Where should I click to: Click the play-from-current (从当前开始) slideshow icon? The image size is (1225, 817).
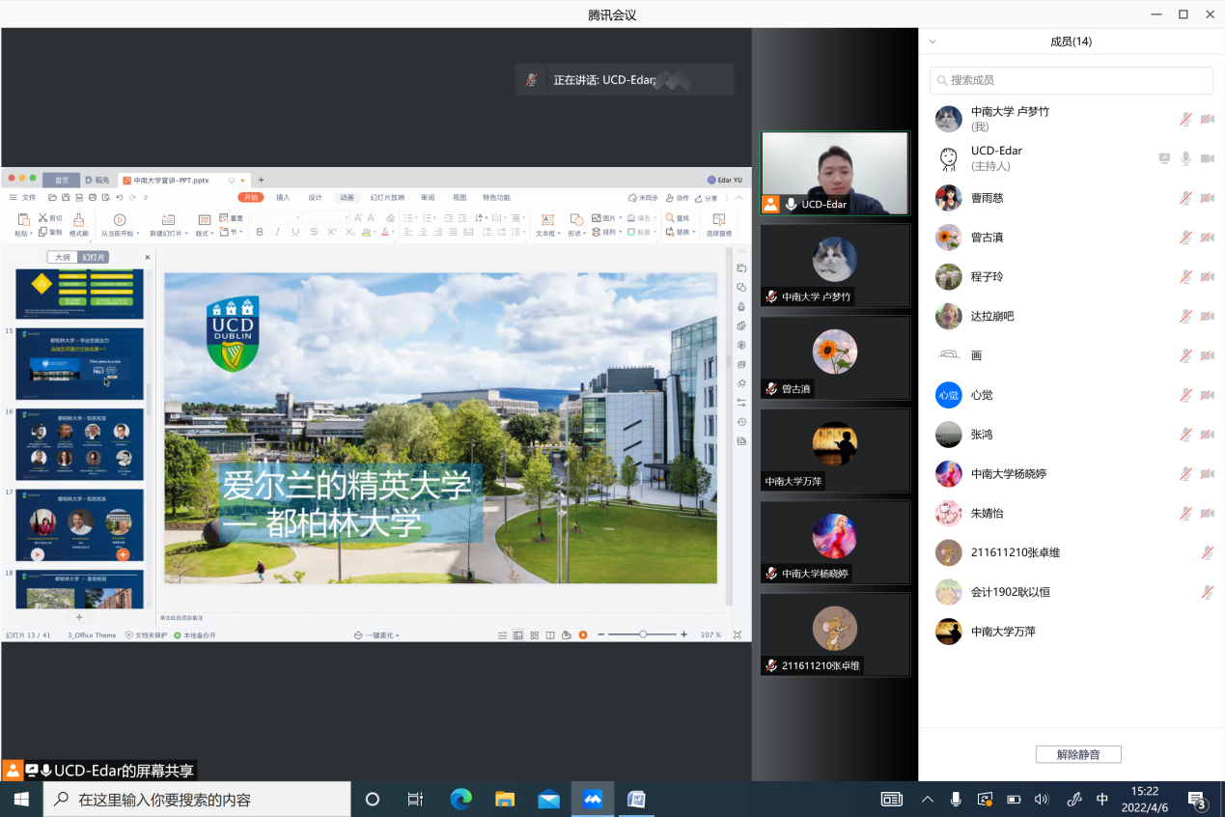tap(120, 220)
